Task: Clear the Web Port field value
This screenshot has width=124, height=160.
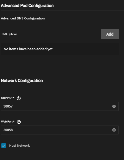Action: click(x=114, y=130)
